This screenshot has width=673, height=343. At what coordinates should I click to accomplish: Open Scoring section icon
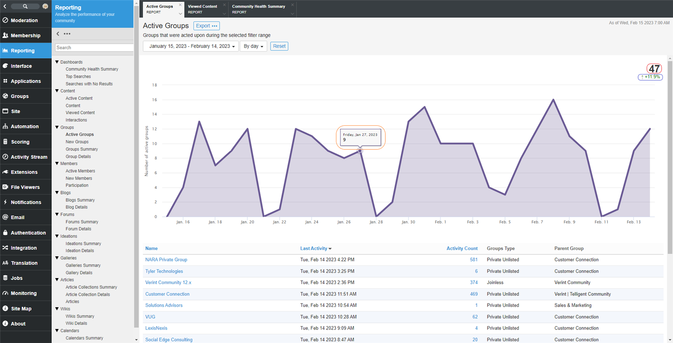pos(5,142)
